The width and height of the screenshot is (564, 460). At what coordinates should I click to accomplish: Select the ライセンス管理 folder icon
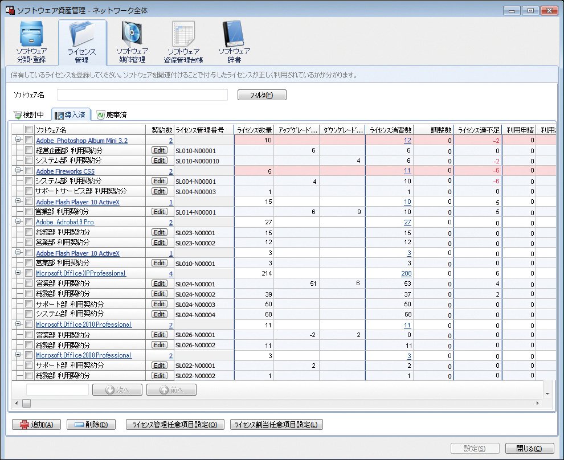coord(83,35)
